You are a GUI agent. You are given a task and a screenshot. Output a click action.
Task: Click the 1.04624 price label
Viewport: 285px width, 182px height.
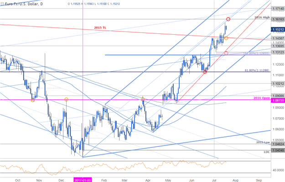(278, 144)
